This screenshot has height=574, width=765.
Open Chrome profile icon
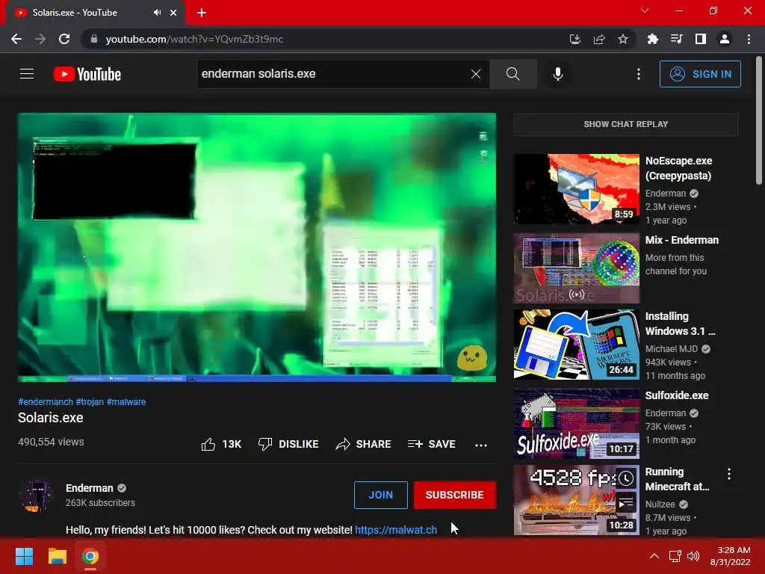coord(725,39)
